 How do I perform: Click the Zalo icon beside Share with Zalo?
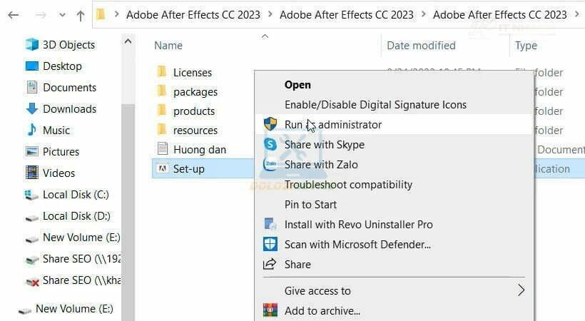(270, 164)
